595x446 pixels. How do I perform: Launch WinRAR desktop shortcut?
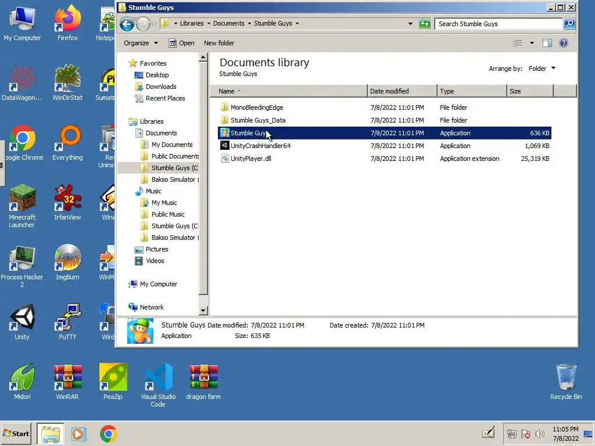point(67,382)
